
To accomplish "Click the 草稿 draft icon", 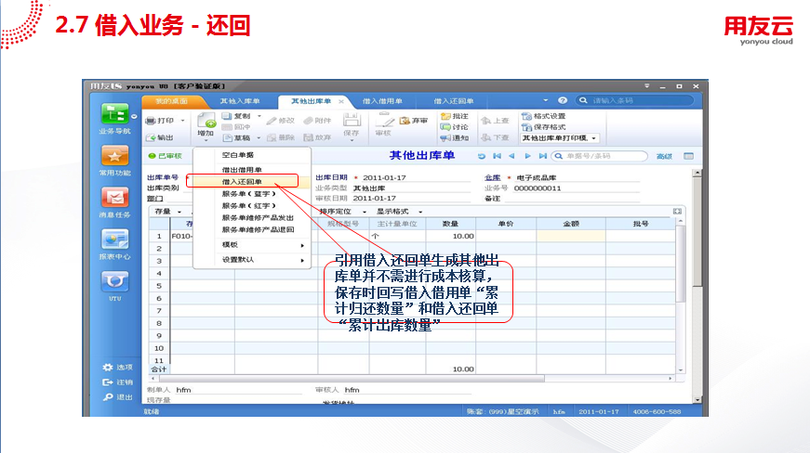I will pos(227,137).
